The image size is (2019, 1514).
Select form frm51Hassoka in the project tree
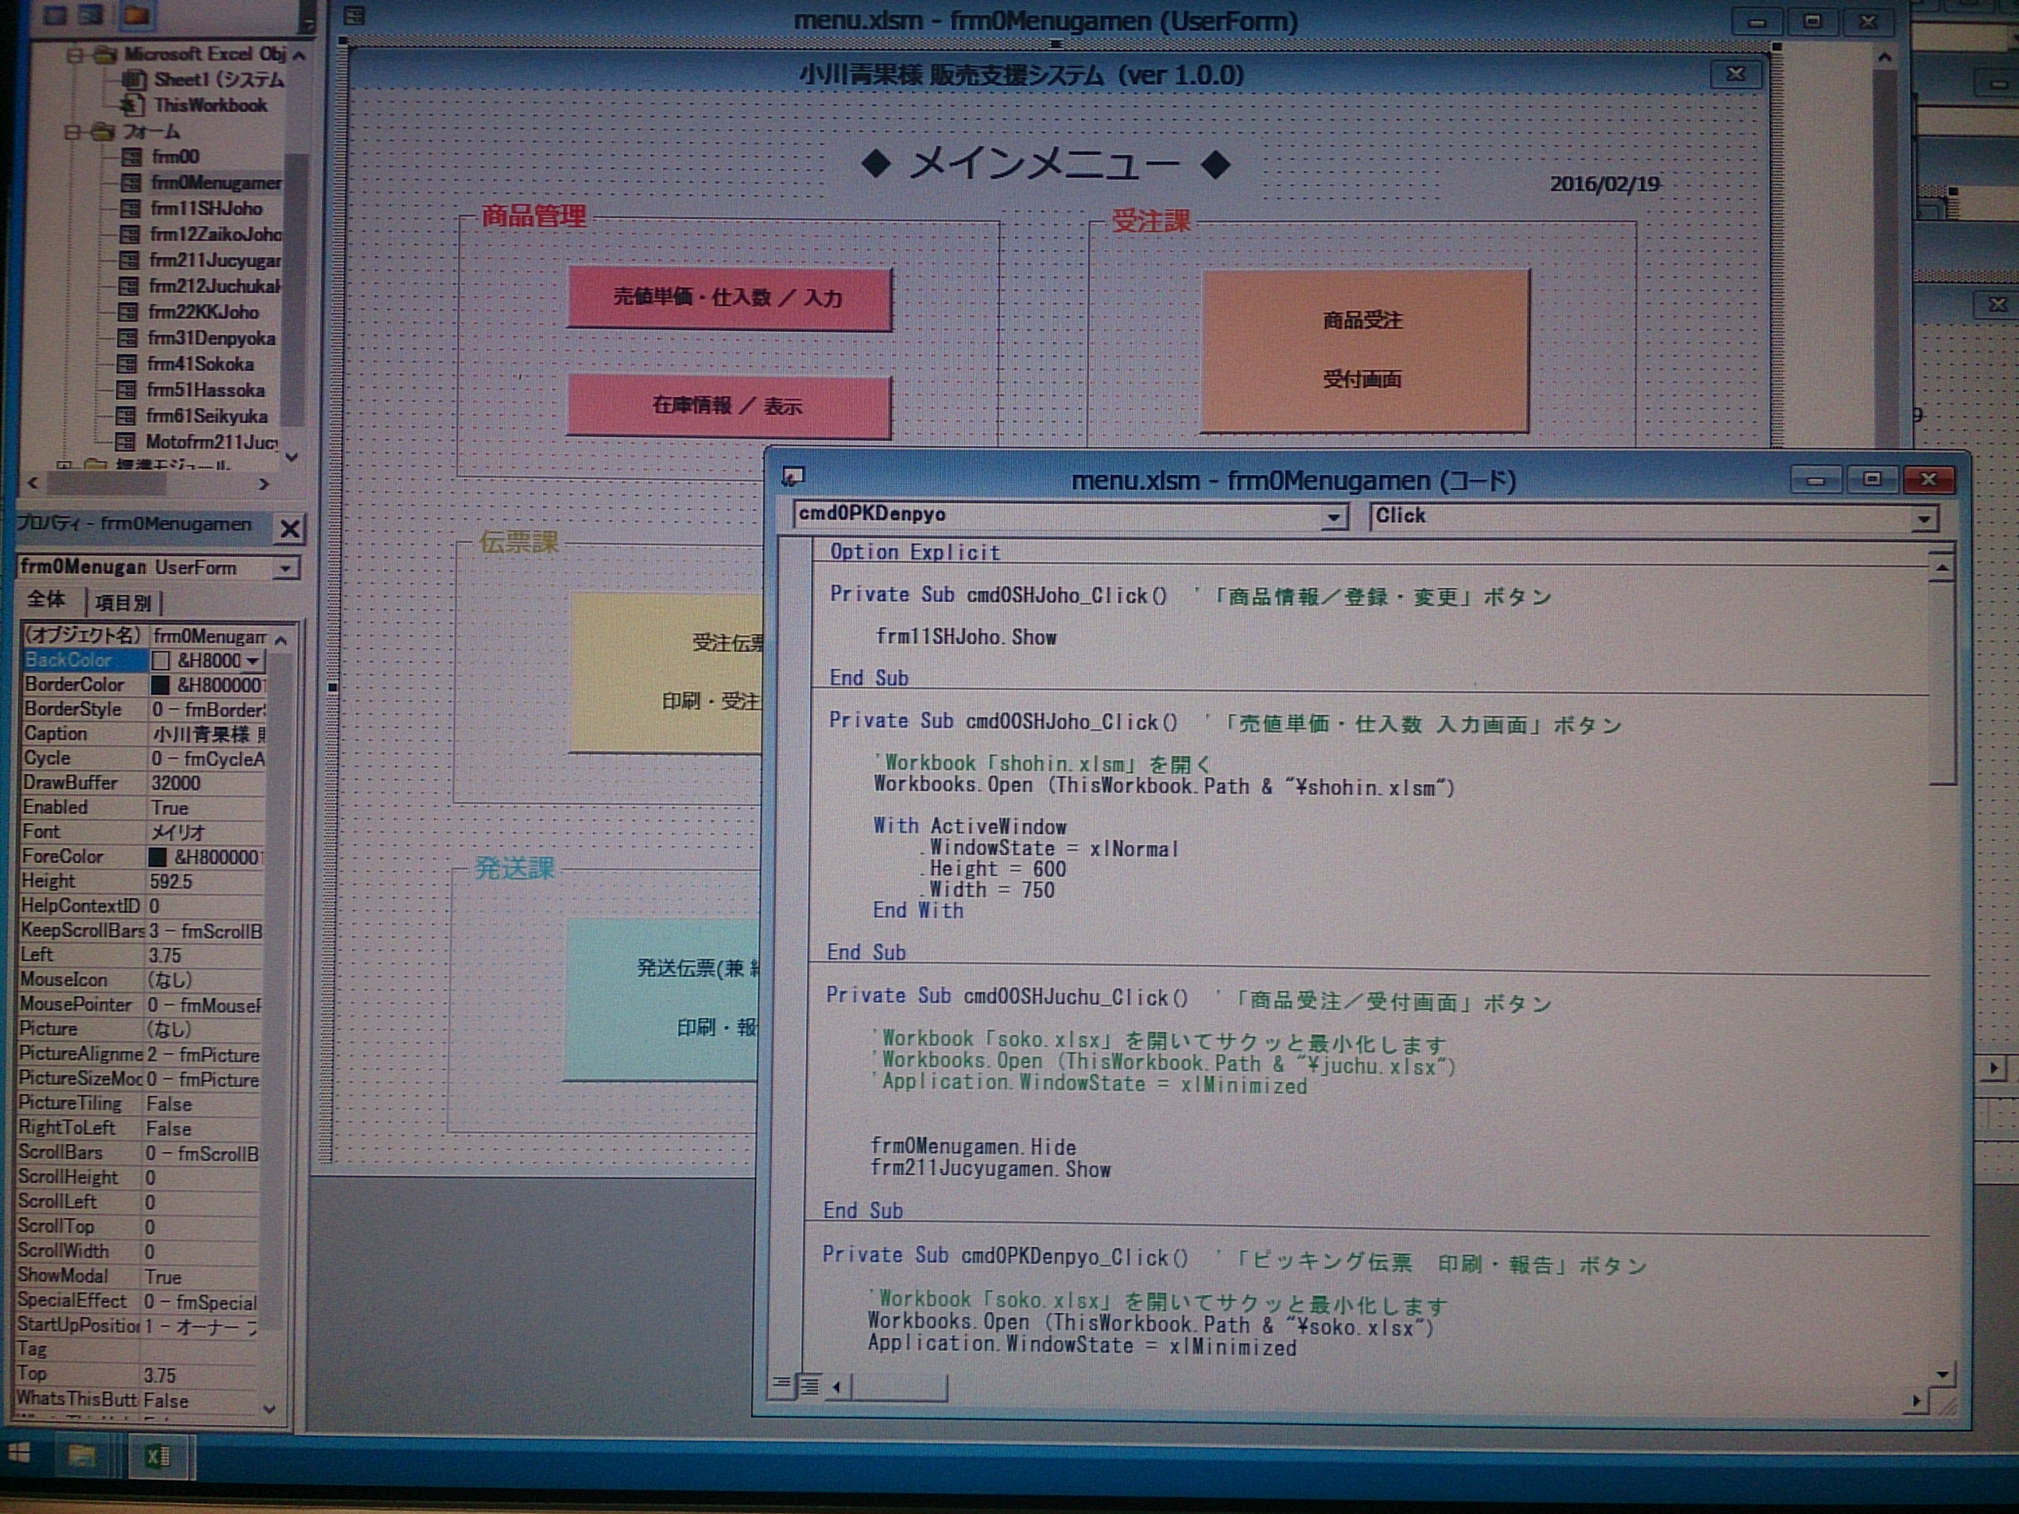point(206,391)
